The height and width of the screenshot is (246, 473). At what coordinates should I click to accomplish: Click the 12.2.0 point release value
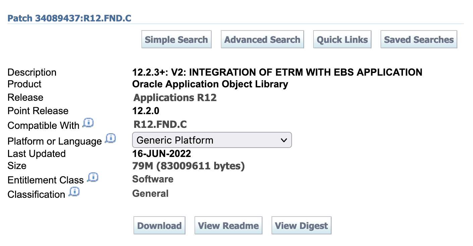click(x=146, y=111)
